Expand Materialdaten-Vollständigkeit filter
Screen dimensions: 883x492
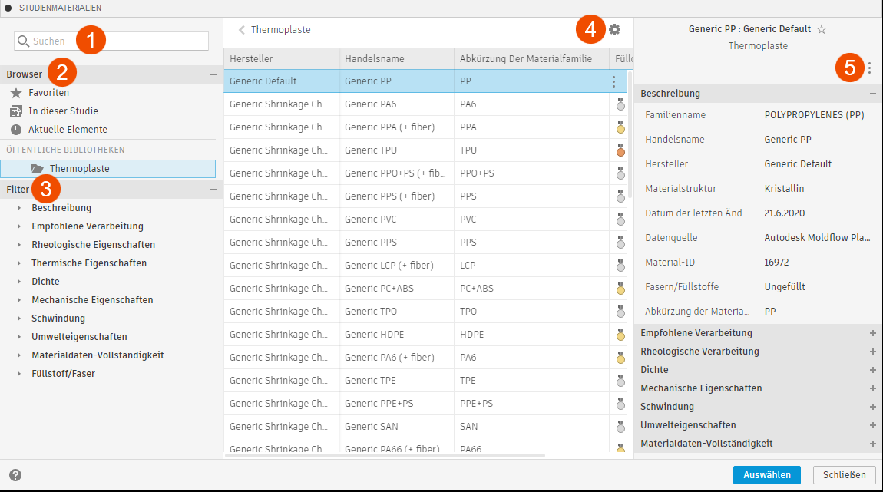point(19,355)
